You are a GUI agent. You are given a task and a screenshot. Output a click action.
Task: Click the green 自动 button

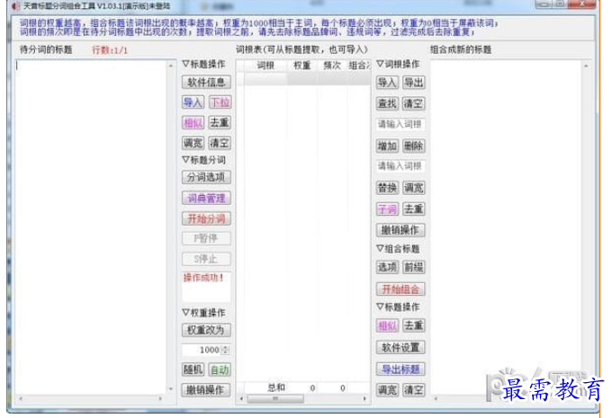[x=220, y=369]
